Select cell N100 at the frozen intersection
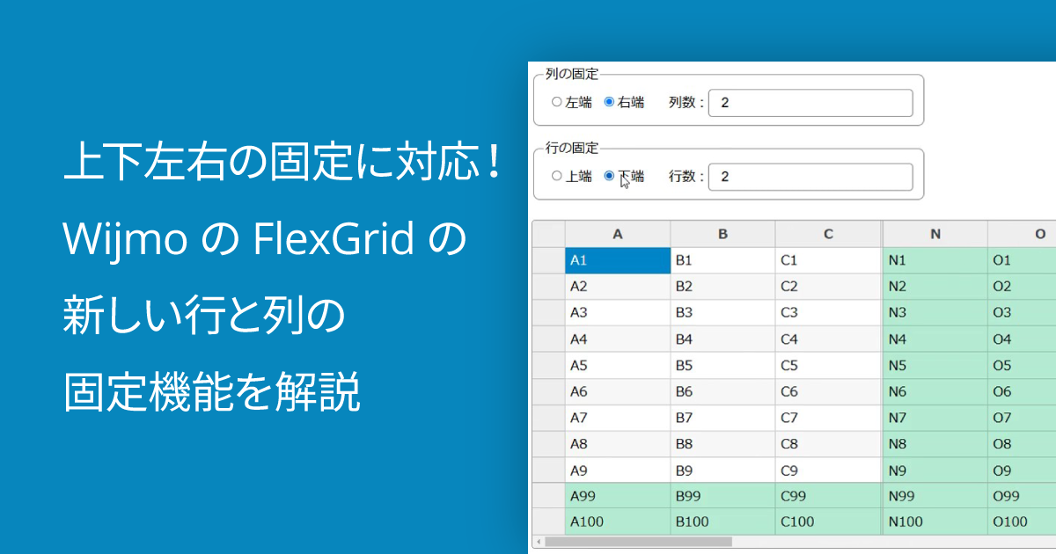Viewport: 1056px width, 554px height. pyautogui.click(x=935, y=521)
